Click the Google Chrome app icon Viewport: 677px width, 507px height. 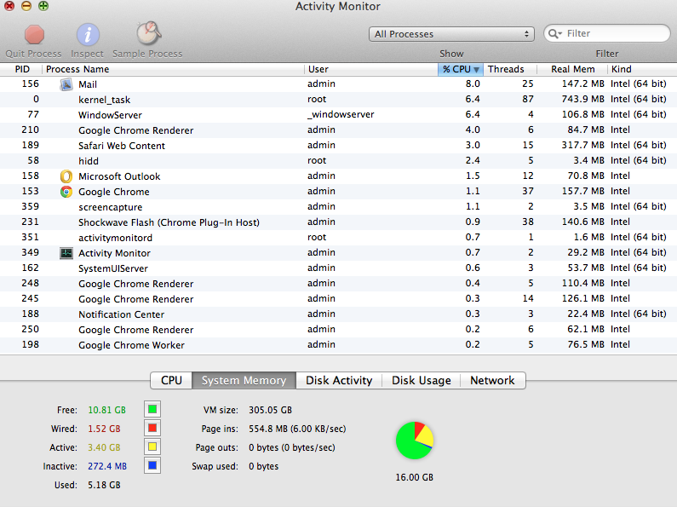click(66, 192)
